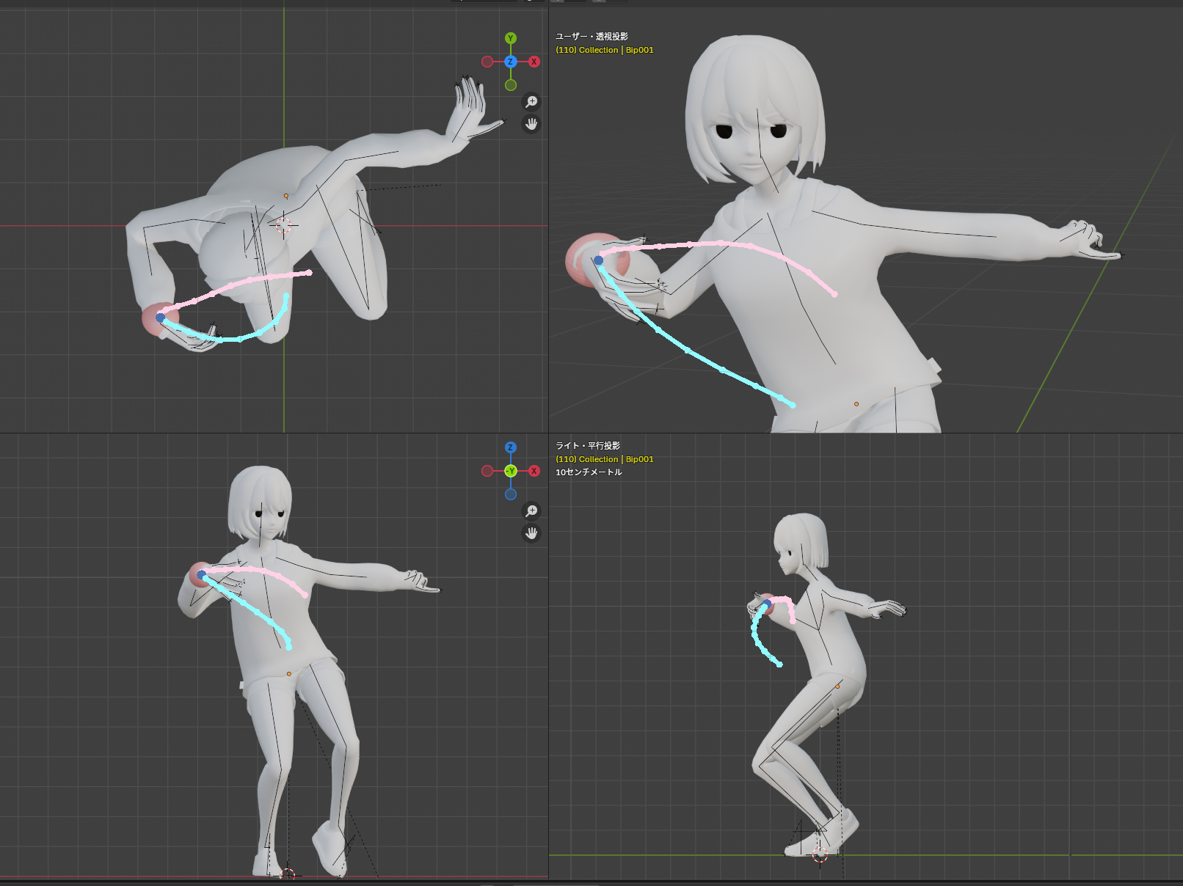The height and width of the screenshot is (886, 1183).
Task: Click blue Z axis on front-view gizmo
Action: (x=511, y=447)
